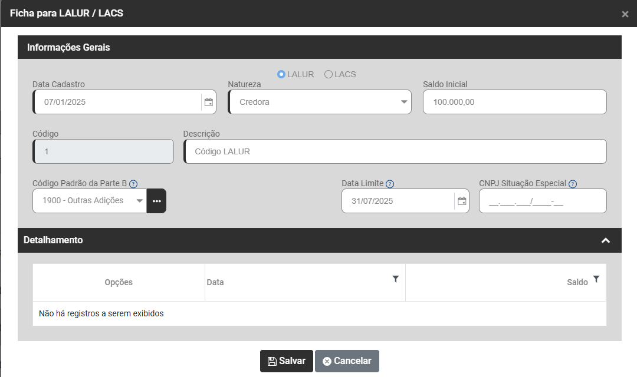The image size is (637, 377).
Task: Select the LACS radio option
Action: 329,74
